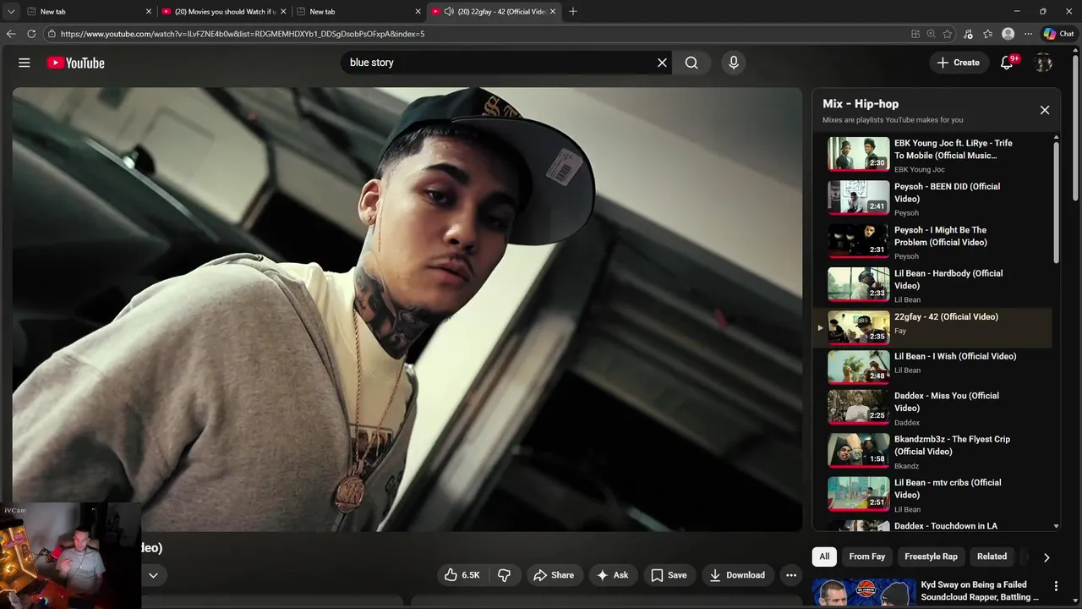
Task: Start voice search with microphone
Action: pos(733,63)
